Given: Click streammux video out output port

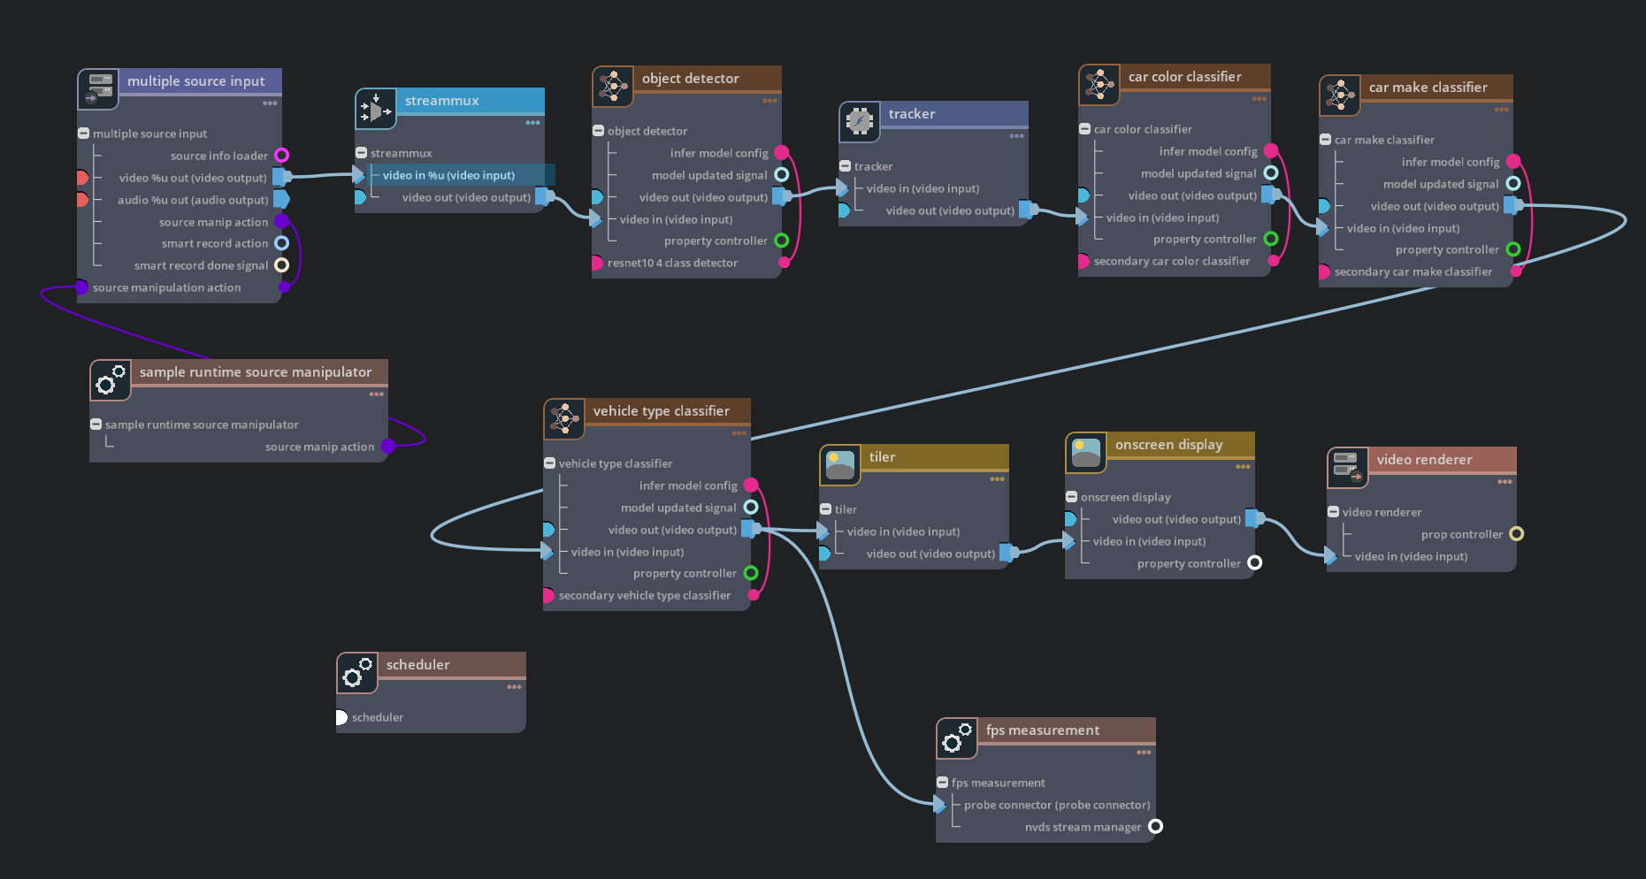Looking at the screenshot, I should click(545, 196).
